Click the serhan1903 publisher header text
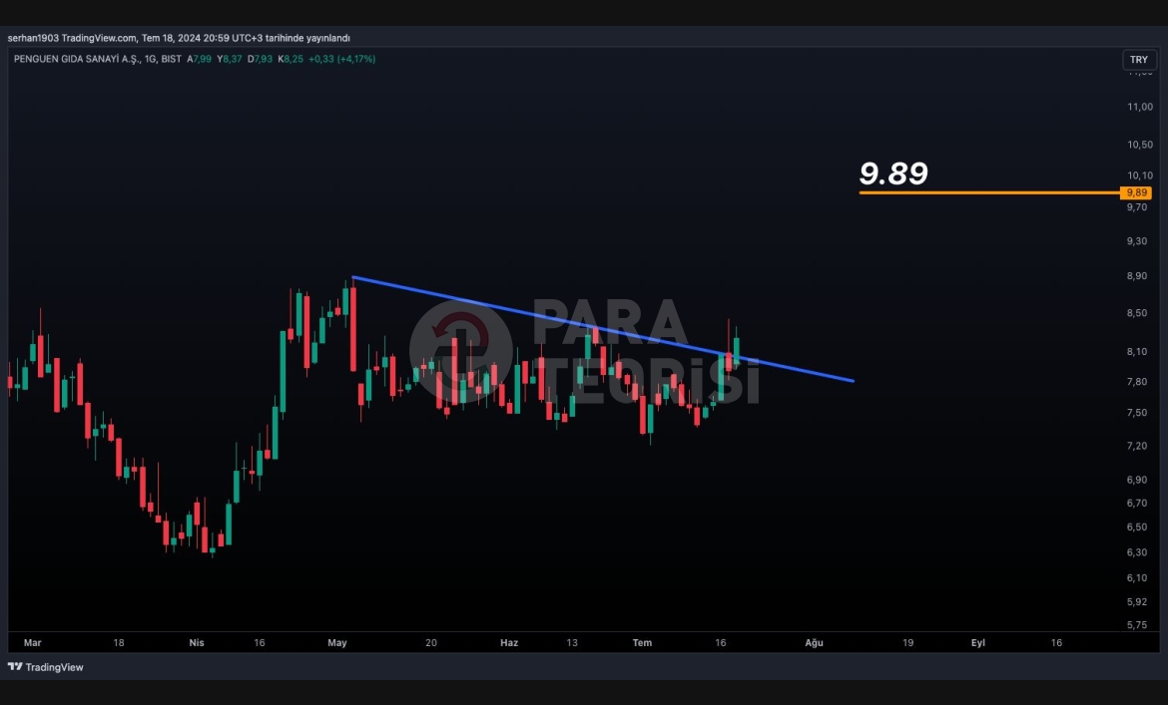The height and width of the screenshot is (705, 1168). pyautogui.click(x=179, y=38)
